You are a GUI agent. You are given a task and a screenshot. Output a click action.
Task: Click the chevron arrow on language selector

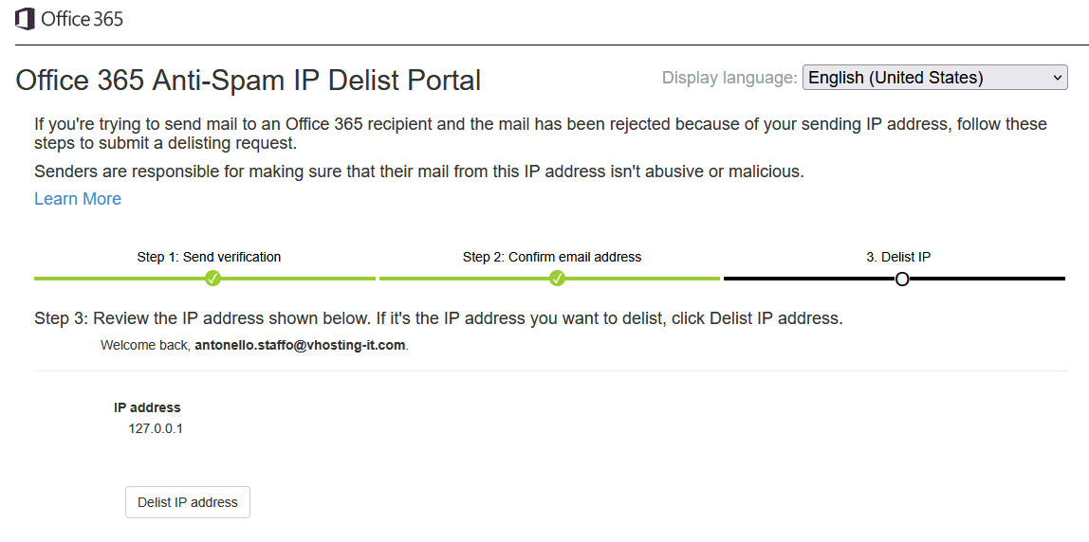[x=1058, y=78]
